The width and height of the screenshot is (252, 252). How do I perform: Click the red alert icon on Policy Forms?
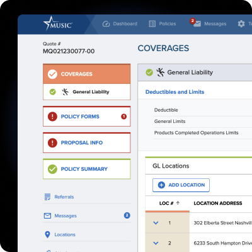(52, 117)
